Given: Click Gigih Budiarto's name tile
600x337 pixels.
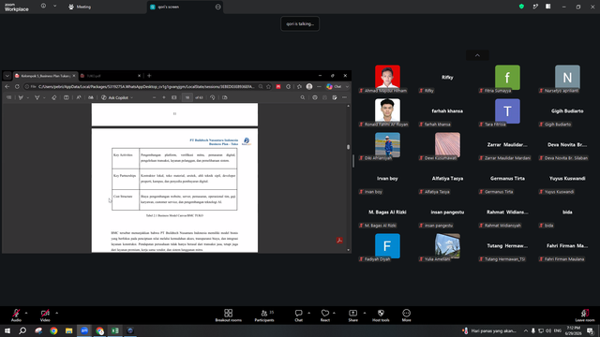Looking at the screenshot, I should (x=567, y=111).
